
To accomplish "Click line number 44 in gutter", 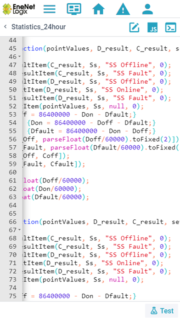I will [x=13, y=40].
